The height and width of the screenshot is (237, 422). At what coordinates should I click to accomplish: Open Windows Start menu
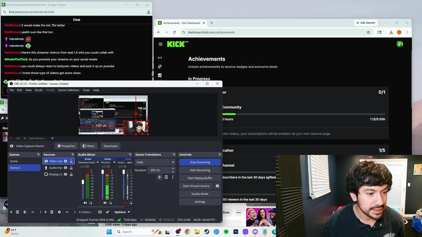(109, 232)
